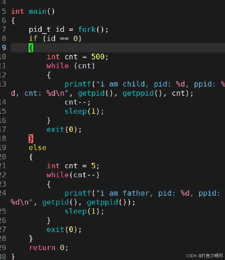225x260 pixels.
Task: Click the 'exit' call on line 17
Action: tap(55, 130)
